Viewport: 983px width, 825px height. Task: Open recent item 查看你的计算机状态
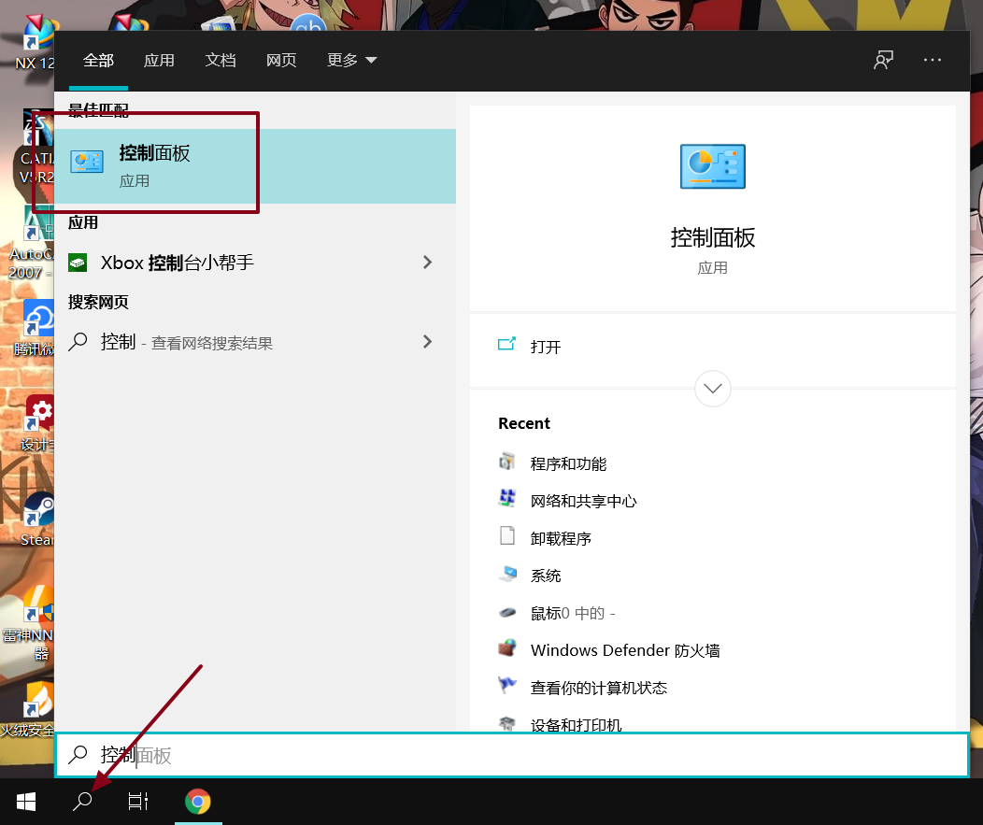pyautogui.click(x=599, y=688)
